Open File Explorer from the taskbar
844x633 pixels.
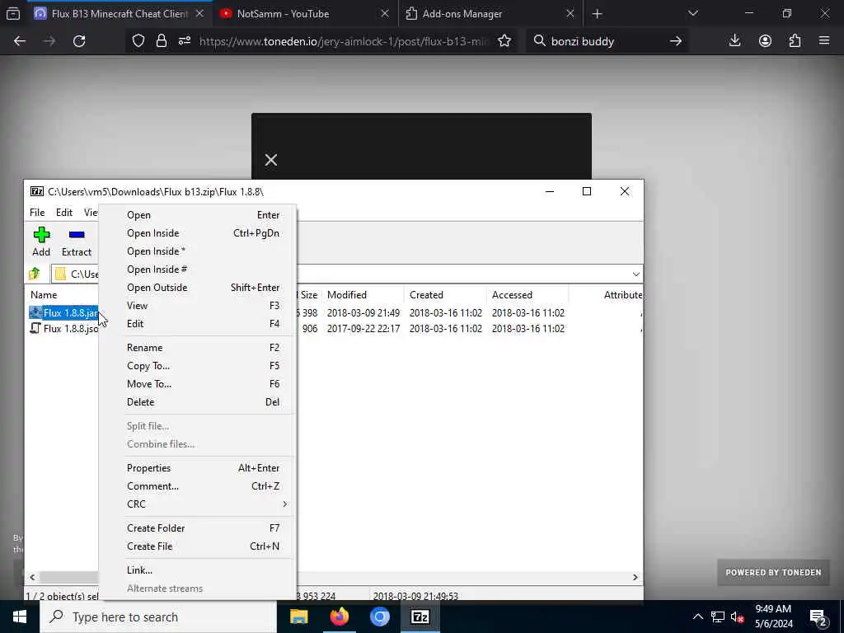(x=298, y=617)
